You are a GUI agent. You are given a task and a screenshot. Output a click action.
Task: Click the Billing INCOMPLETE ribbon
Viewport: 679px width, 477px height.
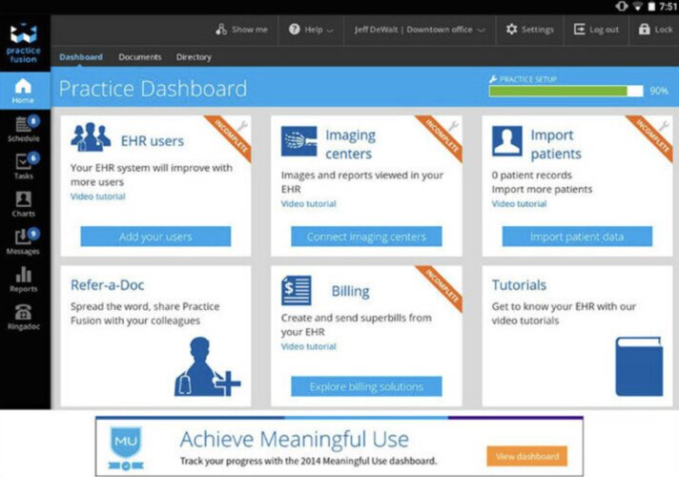(441, 287)
